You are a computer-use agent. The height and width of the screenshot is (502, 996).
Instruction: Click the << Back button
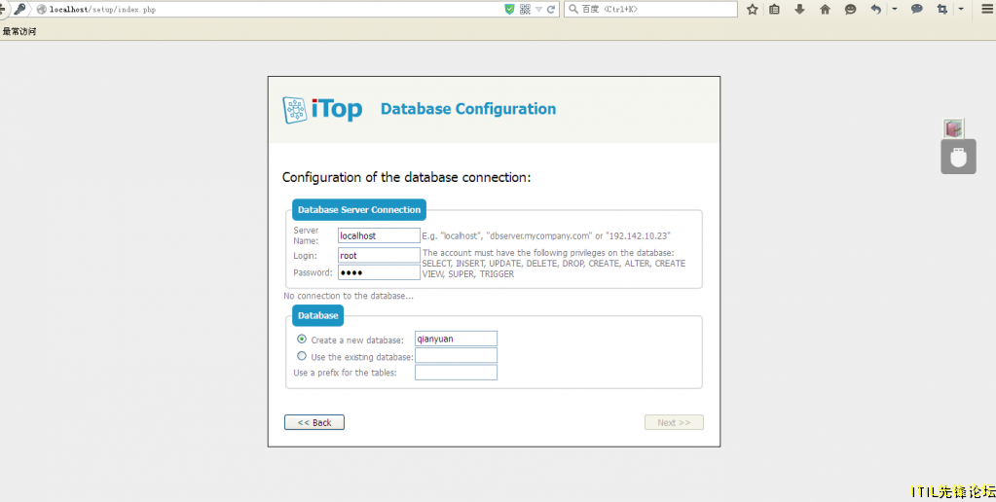[x=314, y=422]
